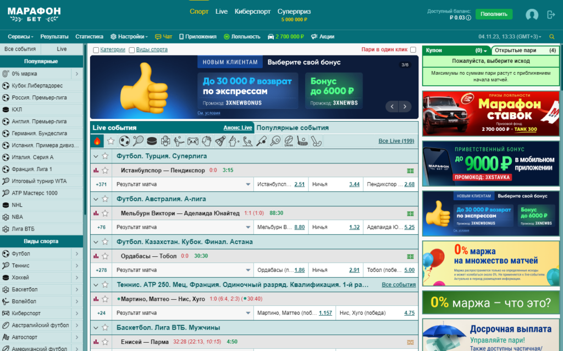
Task: Filter Live events by tennis racket icon
Action: coord(138,141)
